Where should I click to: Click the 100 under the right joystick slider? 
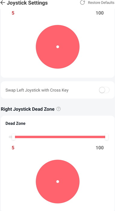coord(100,148)
